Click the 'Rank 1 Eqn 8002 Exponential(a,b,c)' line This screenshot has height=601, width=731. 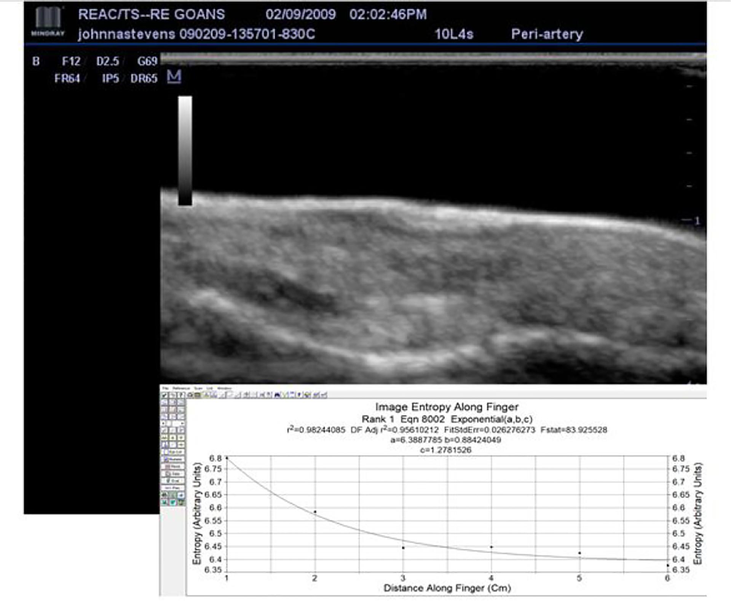[x=447, y=419]
